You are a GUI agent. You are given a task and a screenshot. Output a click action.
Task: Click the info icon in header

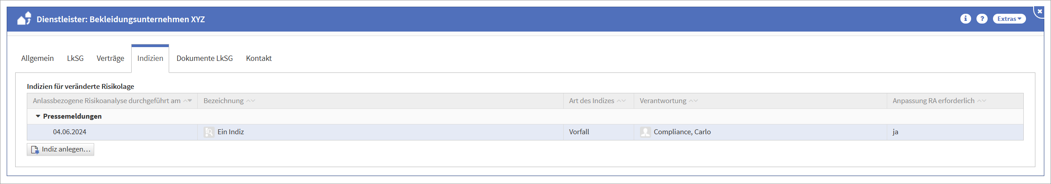(x=965, y=19)
